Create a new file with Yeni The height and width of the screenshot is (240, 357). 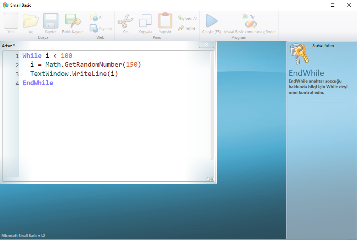pos(11,23)
